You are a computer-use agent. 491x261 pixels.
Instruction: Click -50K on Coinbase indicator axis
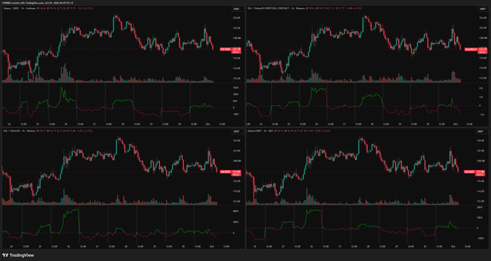click(236, 114)
